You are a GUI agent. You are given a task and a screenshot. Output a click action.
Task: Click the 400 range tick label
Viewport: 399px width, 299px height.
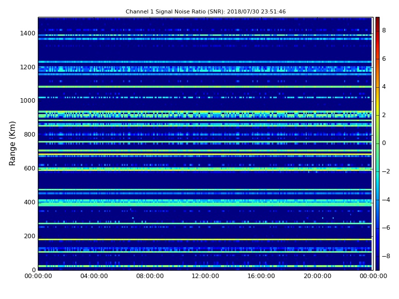29,202
